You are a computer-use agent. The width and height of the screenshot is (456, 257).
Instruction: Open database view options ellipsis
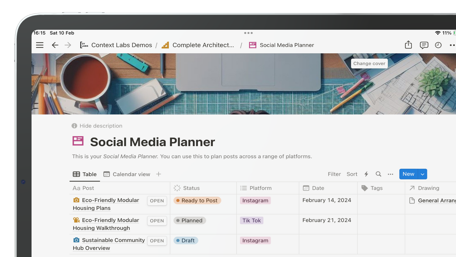[x=390, y=174]
